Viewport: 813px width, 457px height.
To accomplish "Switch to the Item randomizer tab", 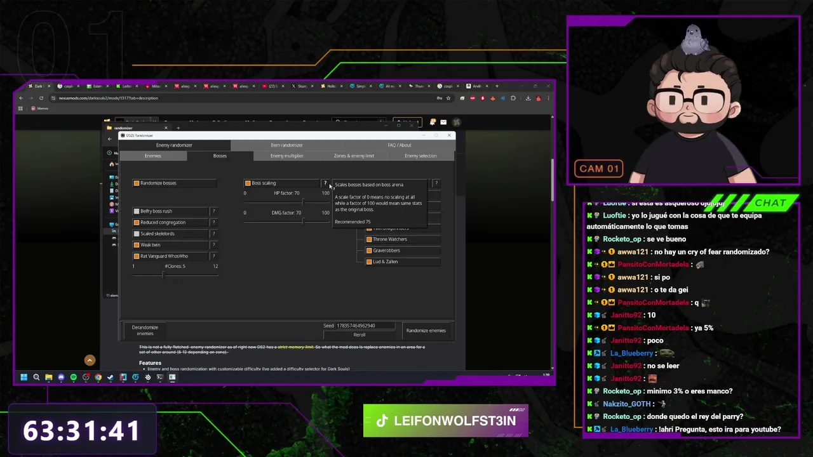I will click(x=286, y=145).
